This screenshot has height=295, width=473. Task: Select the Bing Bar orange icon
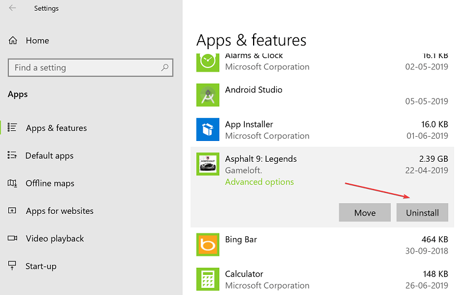click(208, 245)
